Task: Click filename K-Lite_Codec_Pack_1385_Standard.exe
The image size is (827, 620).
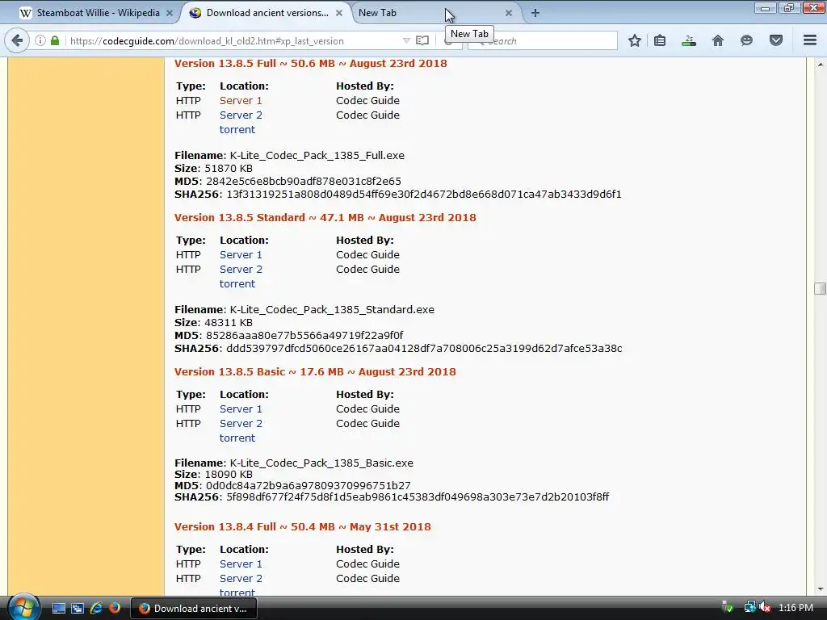Action: (x=332, y=309)
